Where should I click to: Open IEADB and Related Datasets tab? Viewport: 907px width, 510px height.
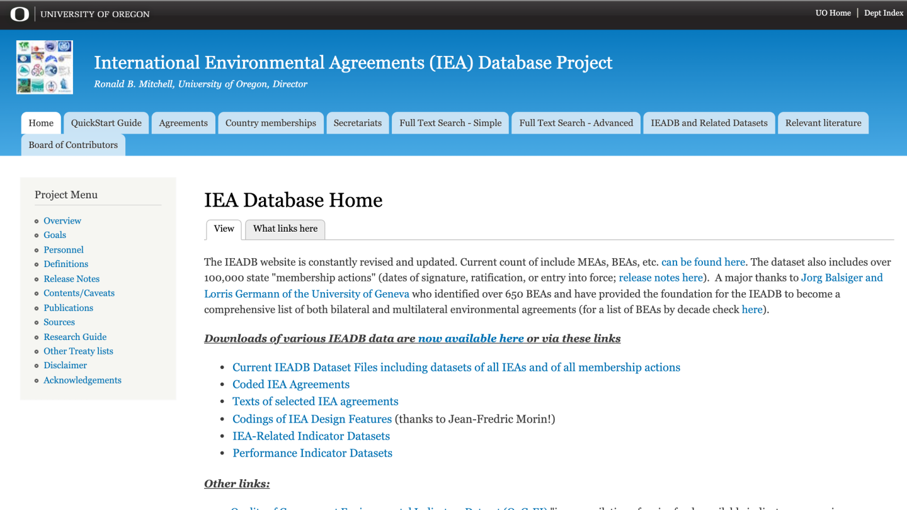pos(709,123)
